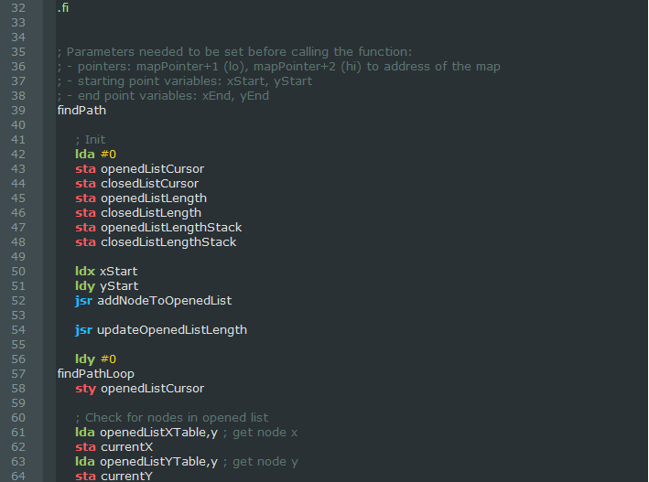Click the addNodeToOpenedList subroutine call
The height and width of the screenshot is (482, 649).
164,301
